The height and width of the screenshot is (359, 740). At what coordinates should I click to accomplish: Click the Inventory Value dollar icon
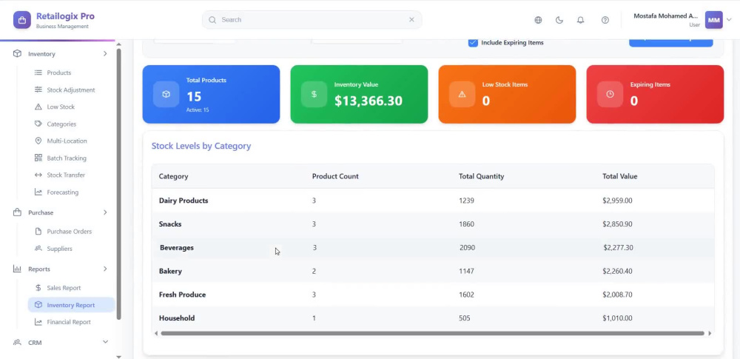point(314,94)
